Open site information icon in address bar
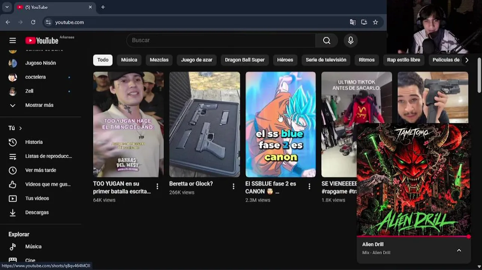Screen dimensions: 482x270 48,22
